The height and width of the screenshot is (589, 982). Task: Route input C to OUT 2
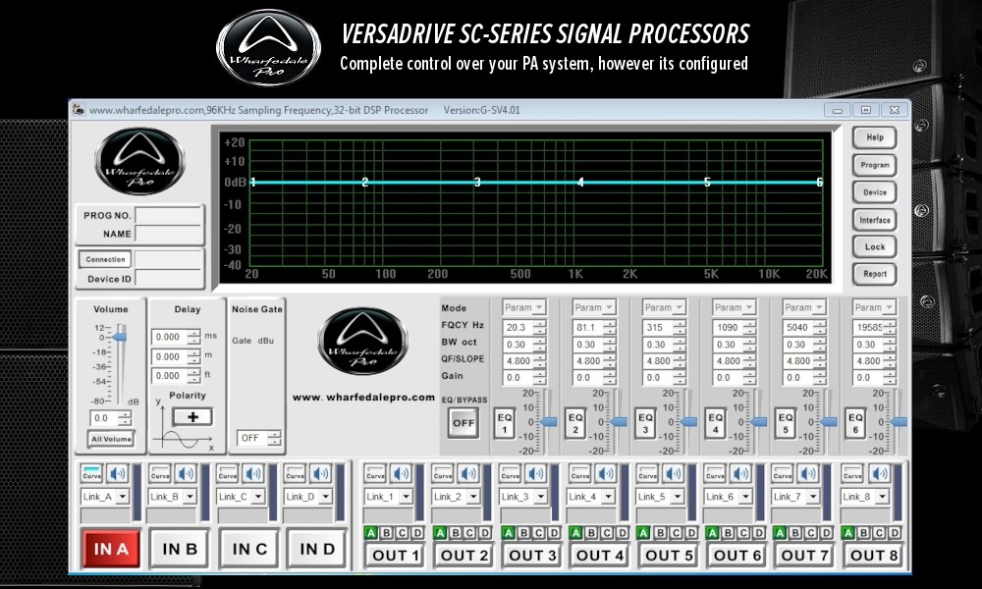tap(470, 533)
